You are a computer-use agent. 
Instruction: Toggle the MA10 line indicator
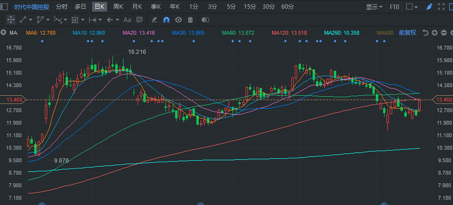pos(89,33)
